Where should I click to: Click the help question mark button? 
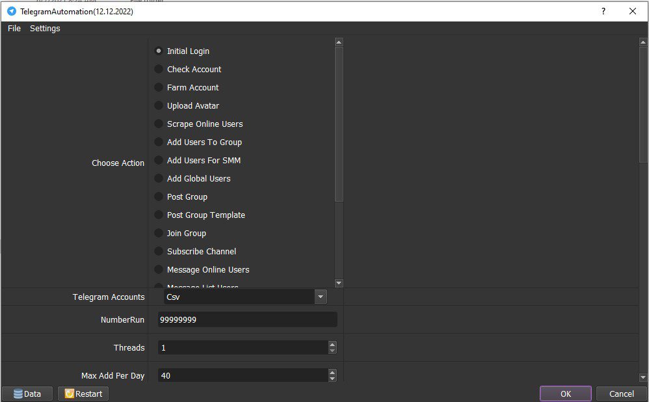603,11
